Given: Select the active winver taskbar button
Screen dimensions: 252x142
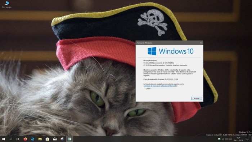Looking at the screenshot, I should 69,139.
